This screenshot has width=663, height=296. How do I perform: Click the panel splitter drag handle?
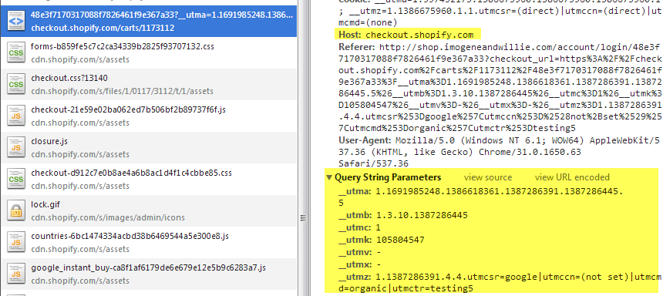pyautogui.click(x=303, y=218)
